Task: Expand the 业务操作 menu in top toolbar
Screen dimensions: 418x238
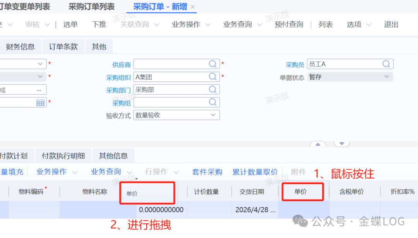Action: (191, 24)
